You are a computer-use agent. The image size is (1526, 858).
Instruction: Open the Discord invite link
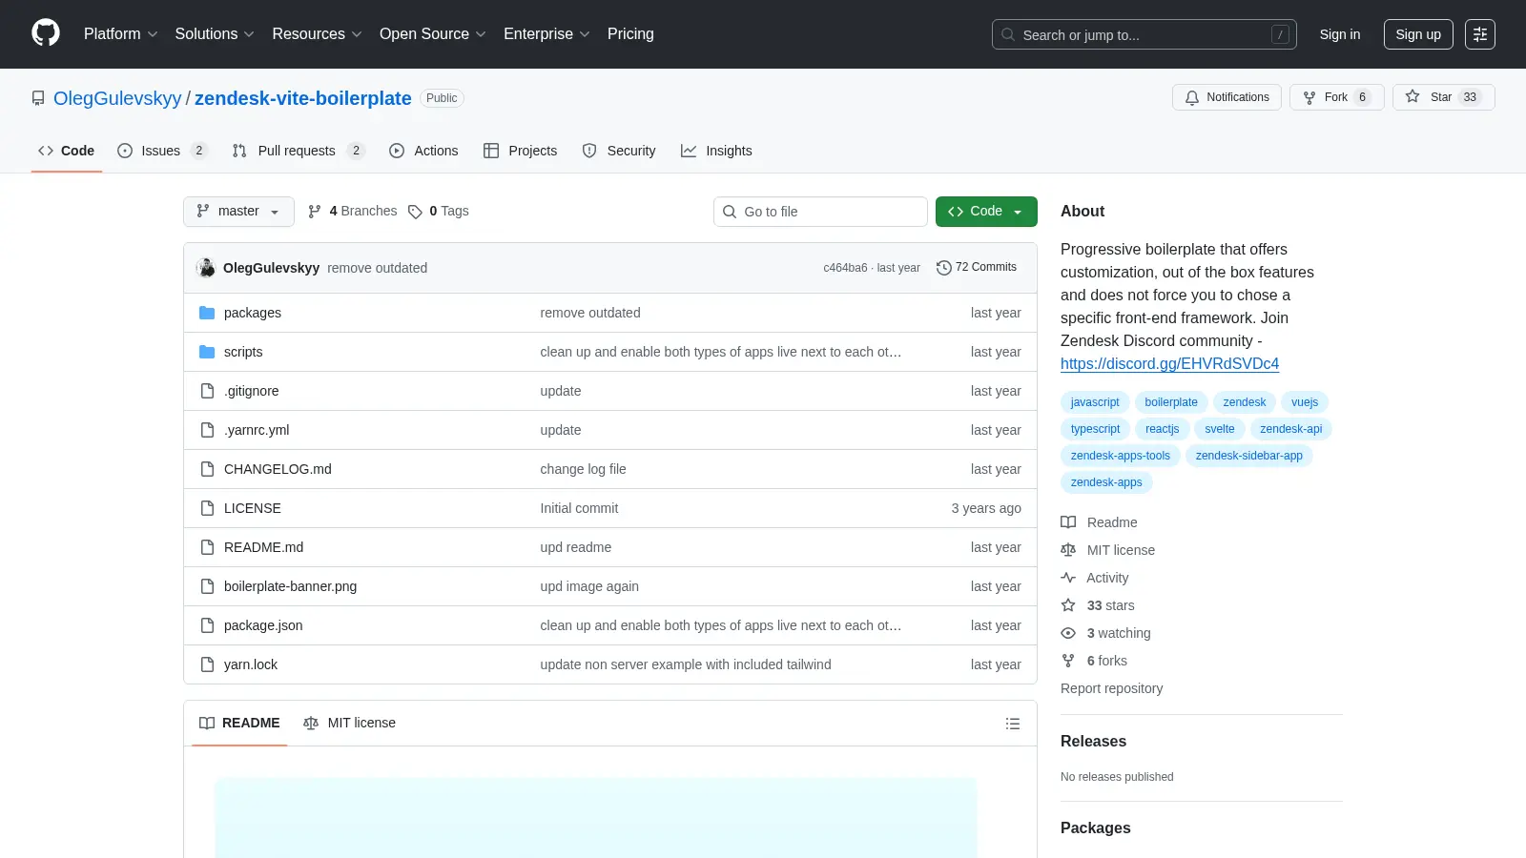[1169, 363]
